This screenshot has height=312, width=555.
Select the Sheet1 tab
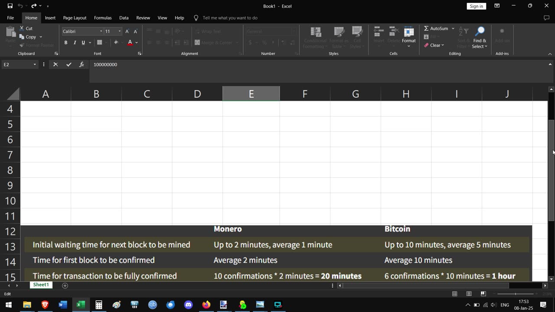coord(41,285)
